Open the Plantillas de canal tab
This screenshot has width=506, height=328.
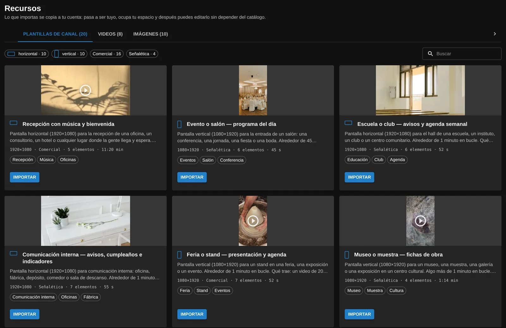[x=55, y=34]
